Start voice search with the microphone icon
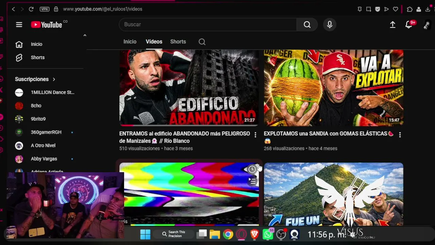435x245 pixels. [x=330, y=24]
